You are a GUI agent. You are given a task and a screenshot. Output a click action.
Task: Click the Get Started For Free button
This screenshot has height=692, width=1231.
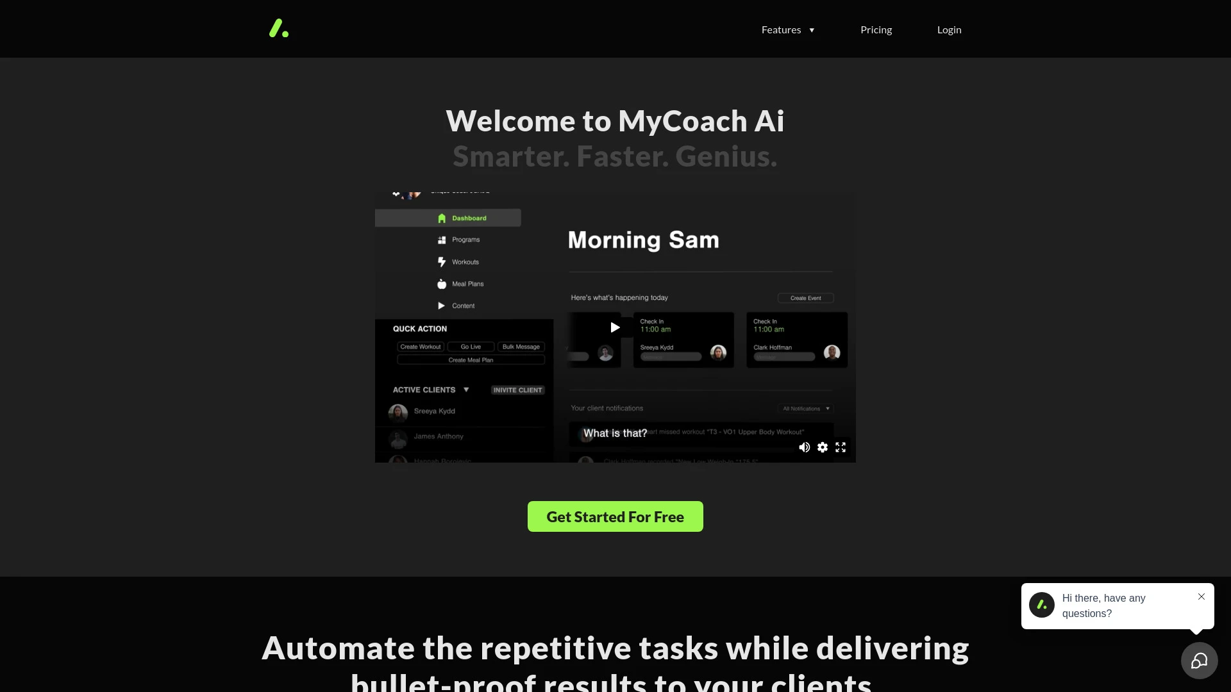[x=615, y=516]
